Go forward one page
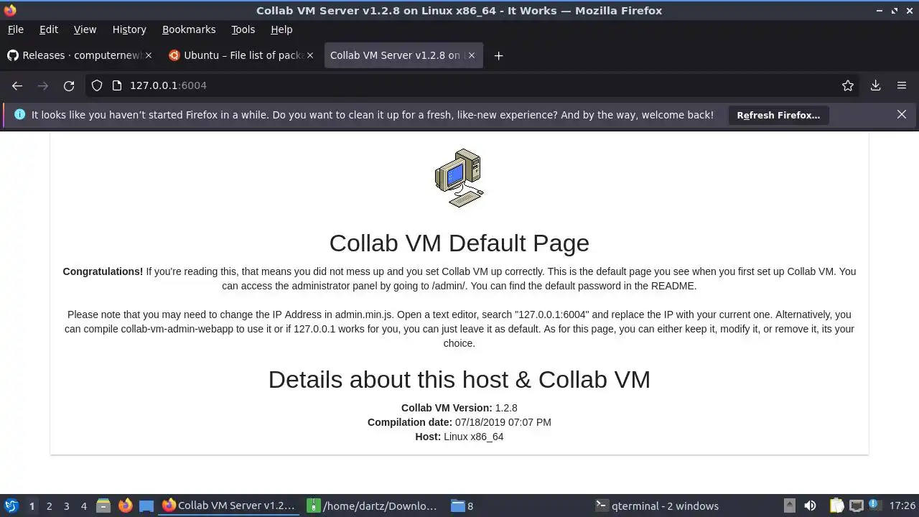The width and height of the screenshot is (919, 517). [x=43, y=85]
